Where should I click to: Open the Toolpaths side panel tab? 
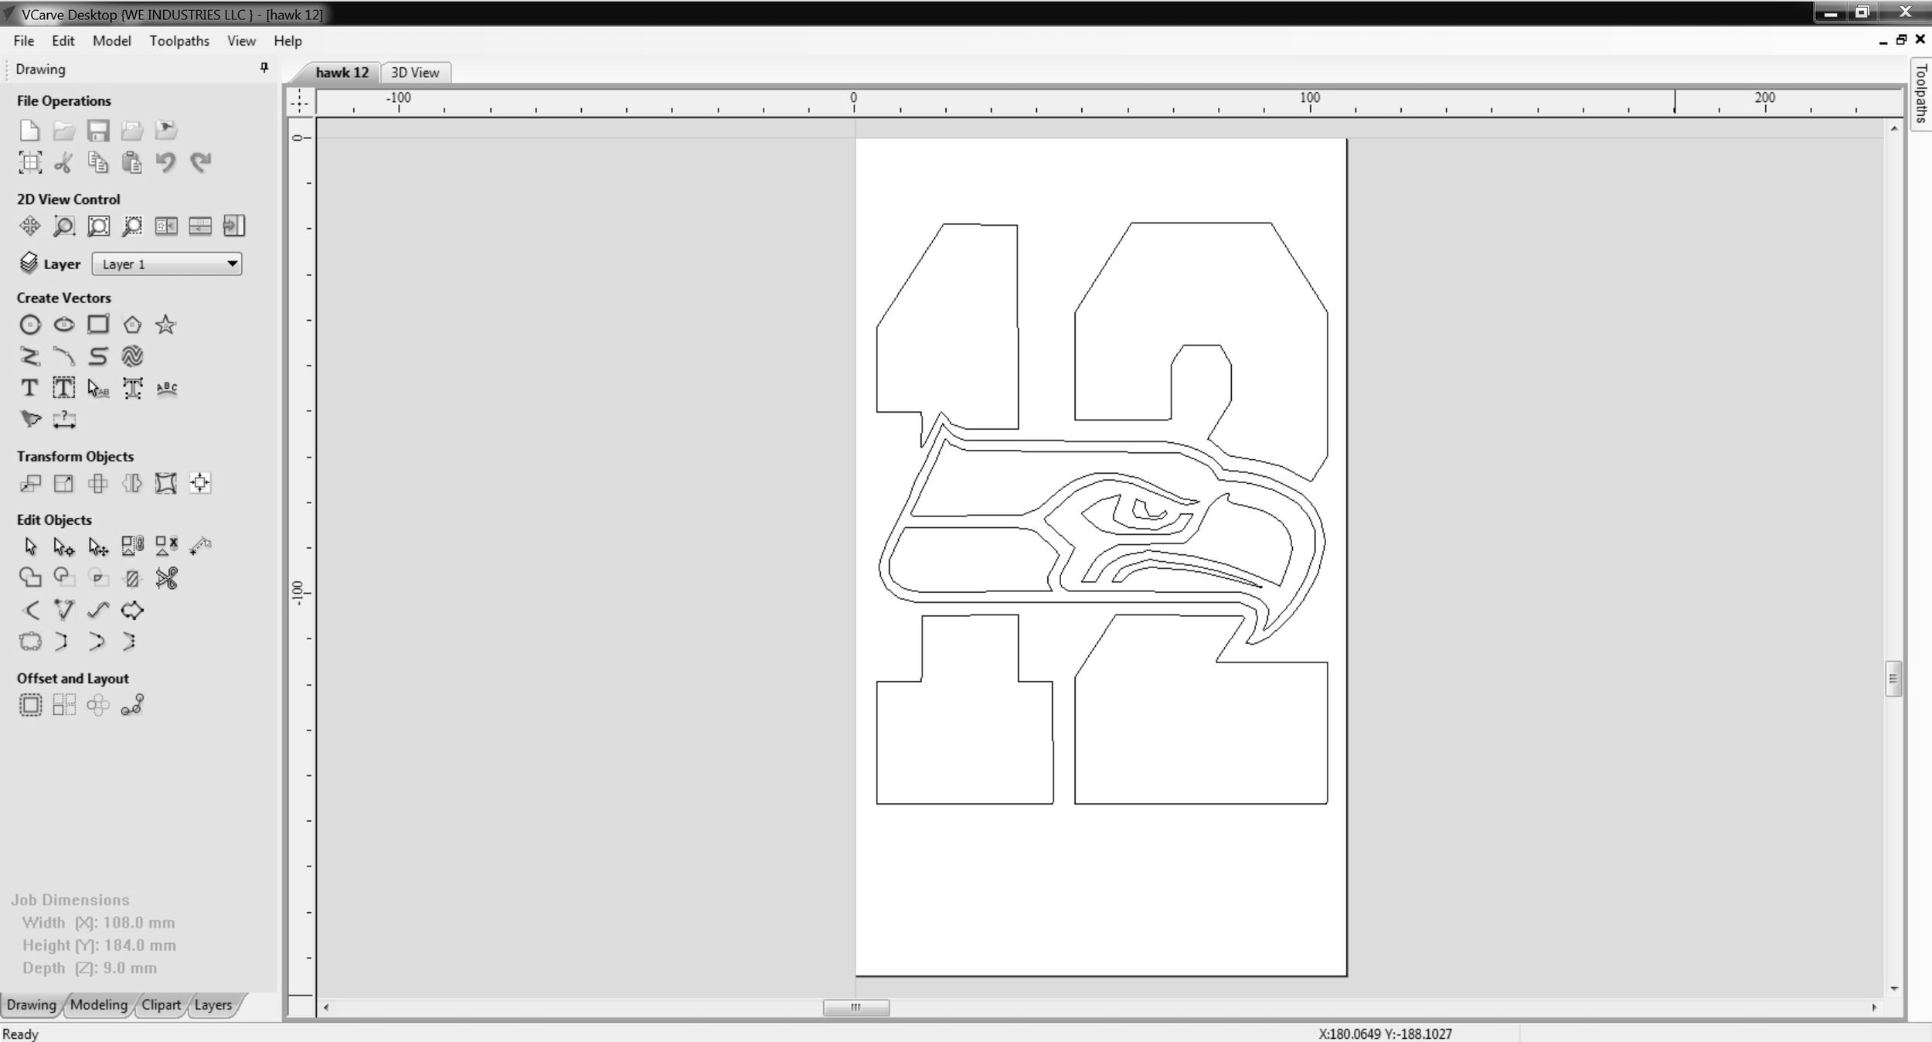click(1921, 94)
